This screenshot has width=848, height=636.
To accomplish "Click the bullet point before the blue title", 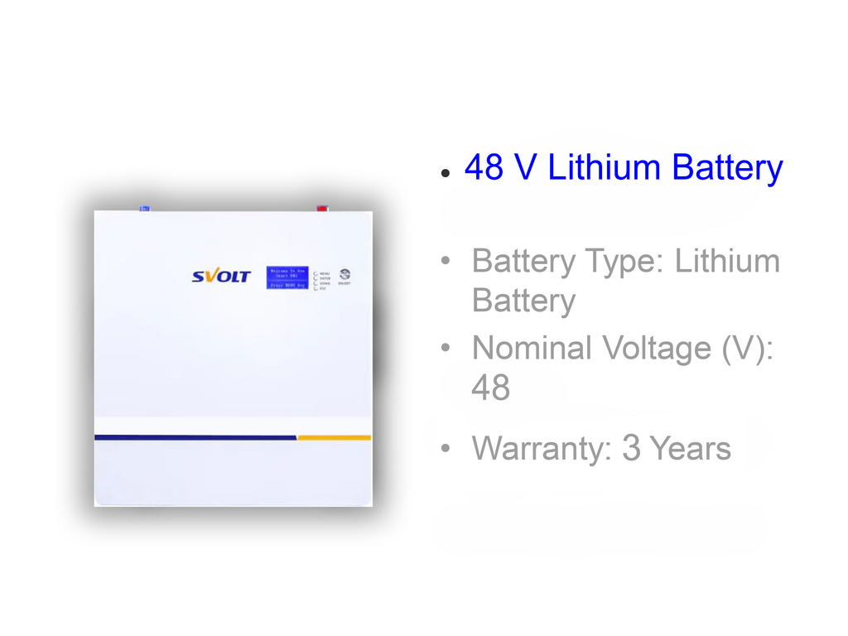I will coord(446,174).
